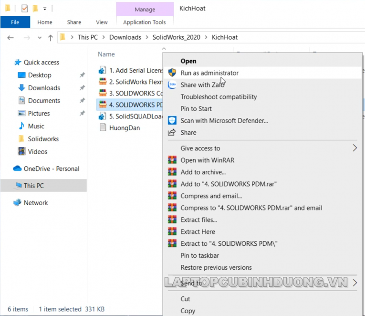Unpin Desktop using its pin icon

82,75
